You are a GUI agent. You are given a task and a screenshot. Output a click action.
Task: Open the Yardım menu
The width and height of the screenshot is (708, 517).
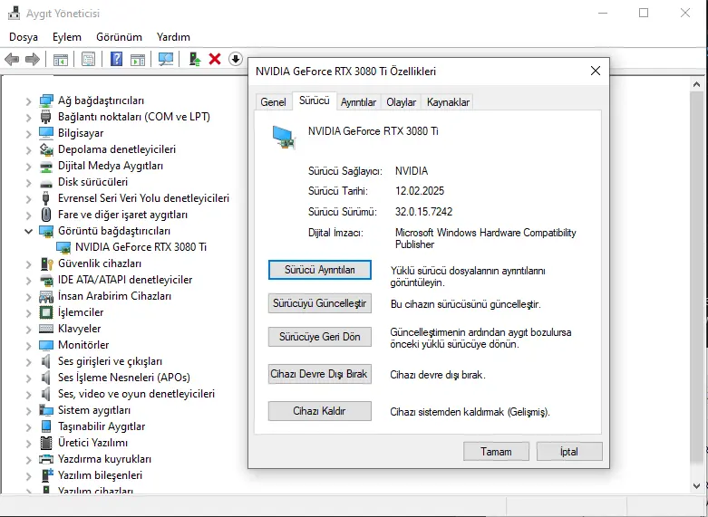173,37
